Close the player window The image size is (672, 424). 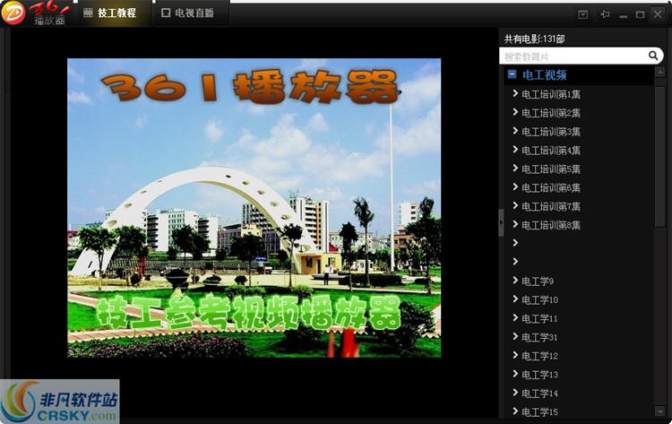[658, 14]
